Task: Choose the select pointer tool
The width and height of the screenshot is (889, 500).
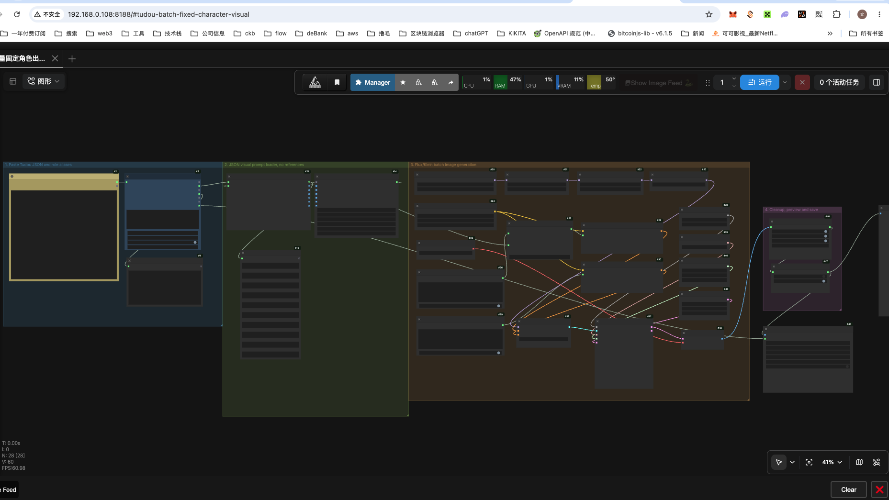Action: (x=779, y=462)
